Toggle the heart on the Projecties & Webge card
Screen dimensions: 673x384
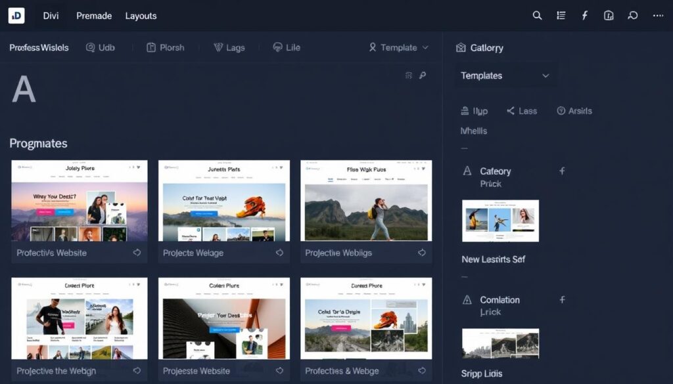coord(423,371)
